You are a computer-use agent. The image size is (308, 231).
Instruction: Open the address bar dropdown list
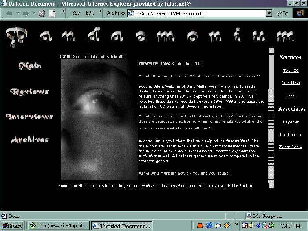tap(269, 13)
